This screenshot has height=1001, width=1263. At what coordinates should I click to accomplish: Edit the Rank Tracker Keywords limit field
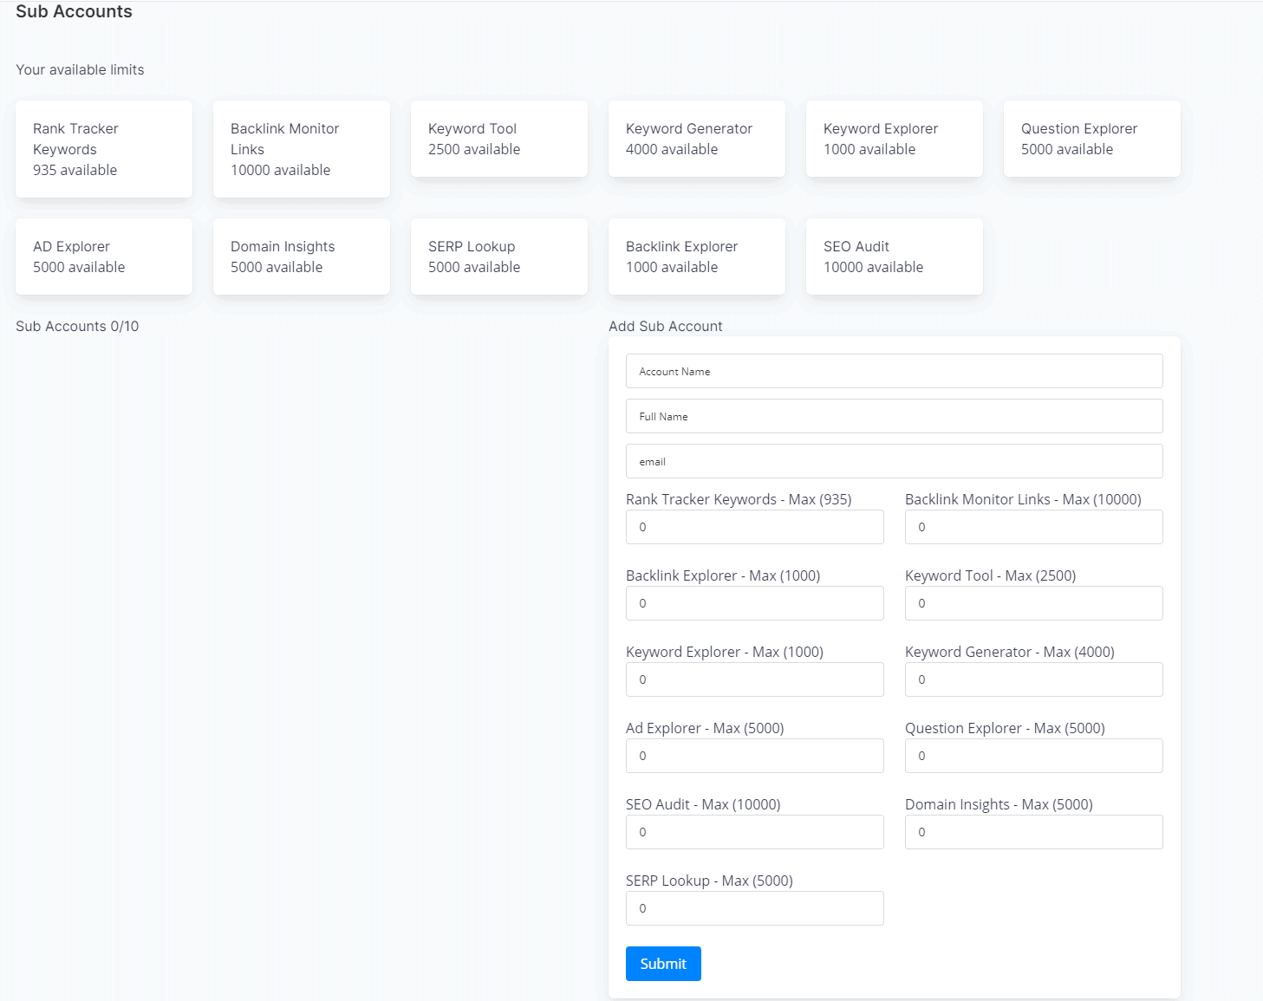[x=754, y=527]
